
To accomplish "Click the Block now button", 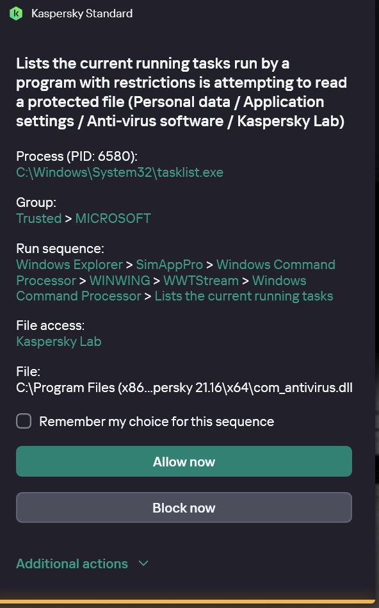I will coord(184,507).
